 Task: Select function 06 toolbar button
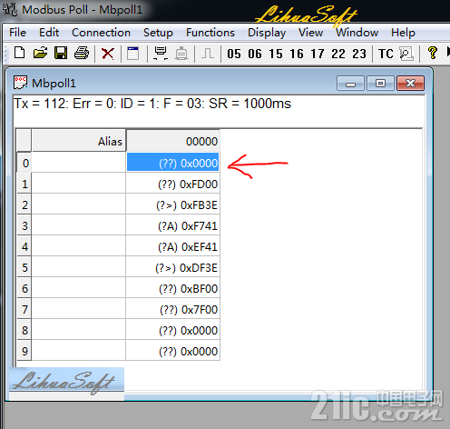(255, 54)
